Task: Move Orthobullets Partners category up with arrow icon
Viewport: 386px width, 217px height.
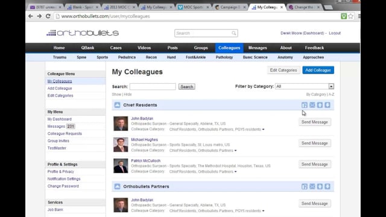Action: tap(320, 186)
